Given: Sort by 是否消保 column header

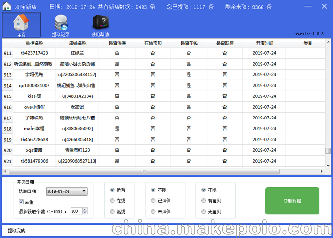Looking at the screenshot, I should (117, 43).
